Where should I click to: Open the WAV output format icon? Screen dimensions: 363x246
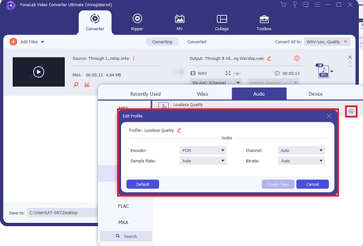323,71
